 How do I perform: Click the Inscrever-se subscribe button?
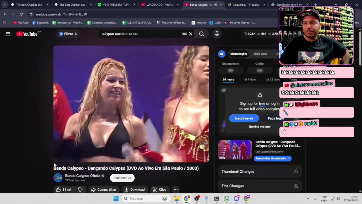tap(122, 178)
